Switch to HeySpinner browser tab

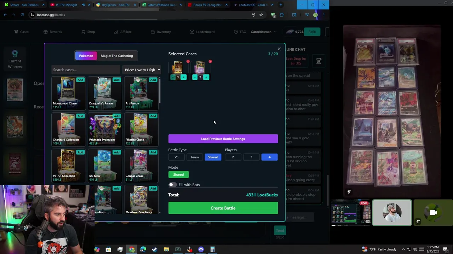tap(116, 5)
